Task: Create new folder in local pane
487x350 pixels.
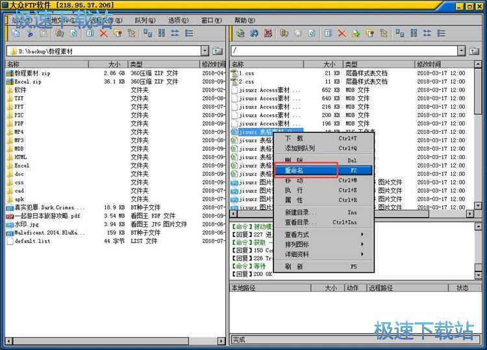Action: click(x=118, y=33)
